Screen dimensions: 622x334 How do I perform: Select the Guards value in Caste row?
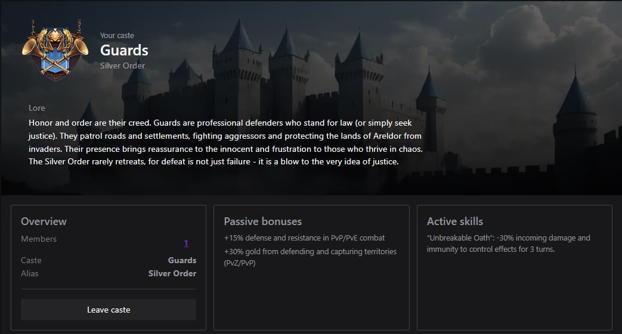(x=182, y=260)
